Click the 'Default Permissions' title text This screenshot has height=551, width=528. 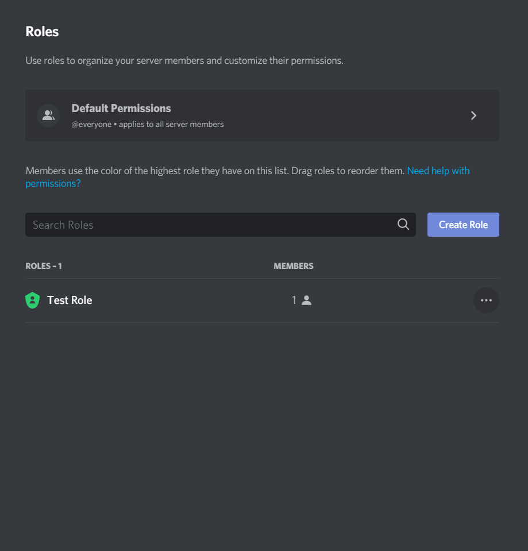click(x=121, y=108)
